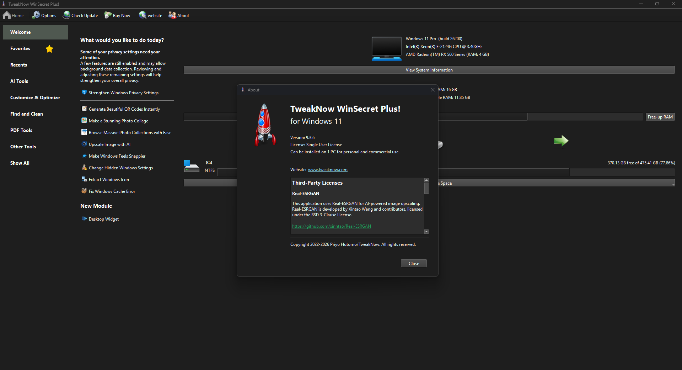This screenshot has width=682, height=370.
Task: Click Generate Beautiful QR Codes Instantly
Action: (x=124, y=109)
